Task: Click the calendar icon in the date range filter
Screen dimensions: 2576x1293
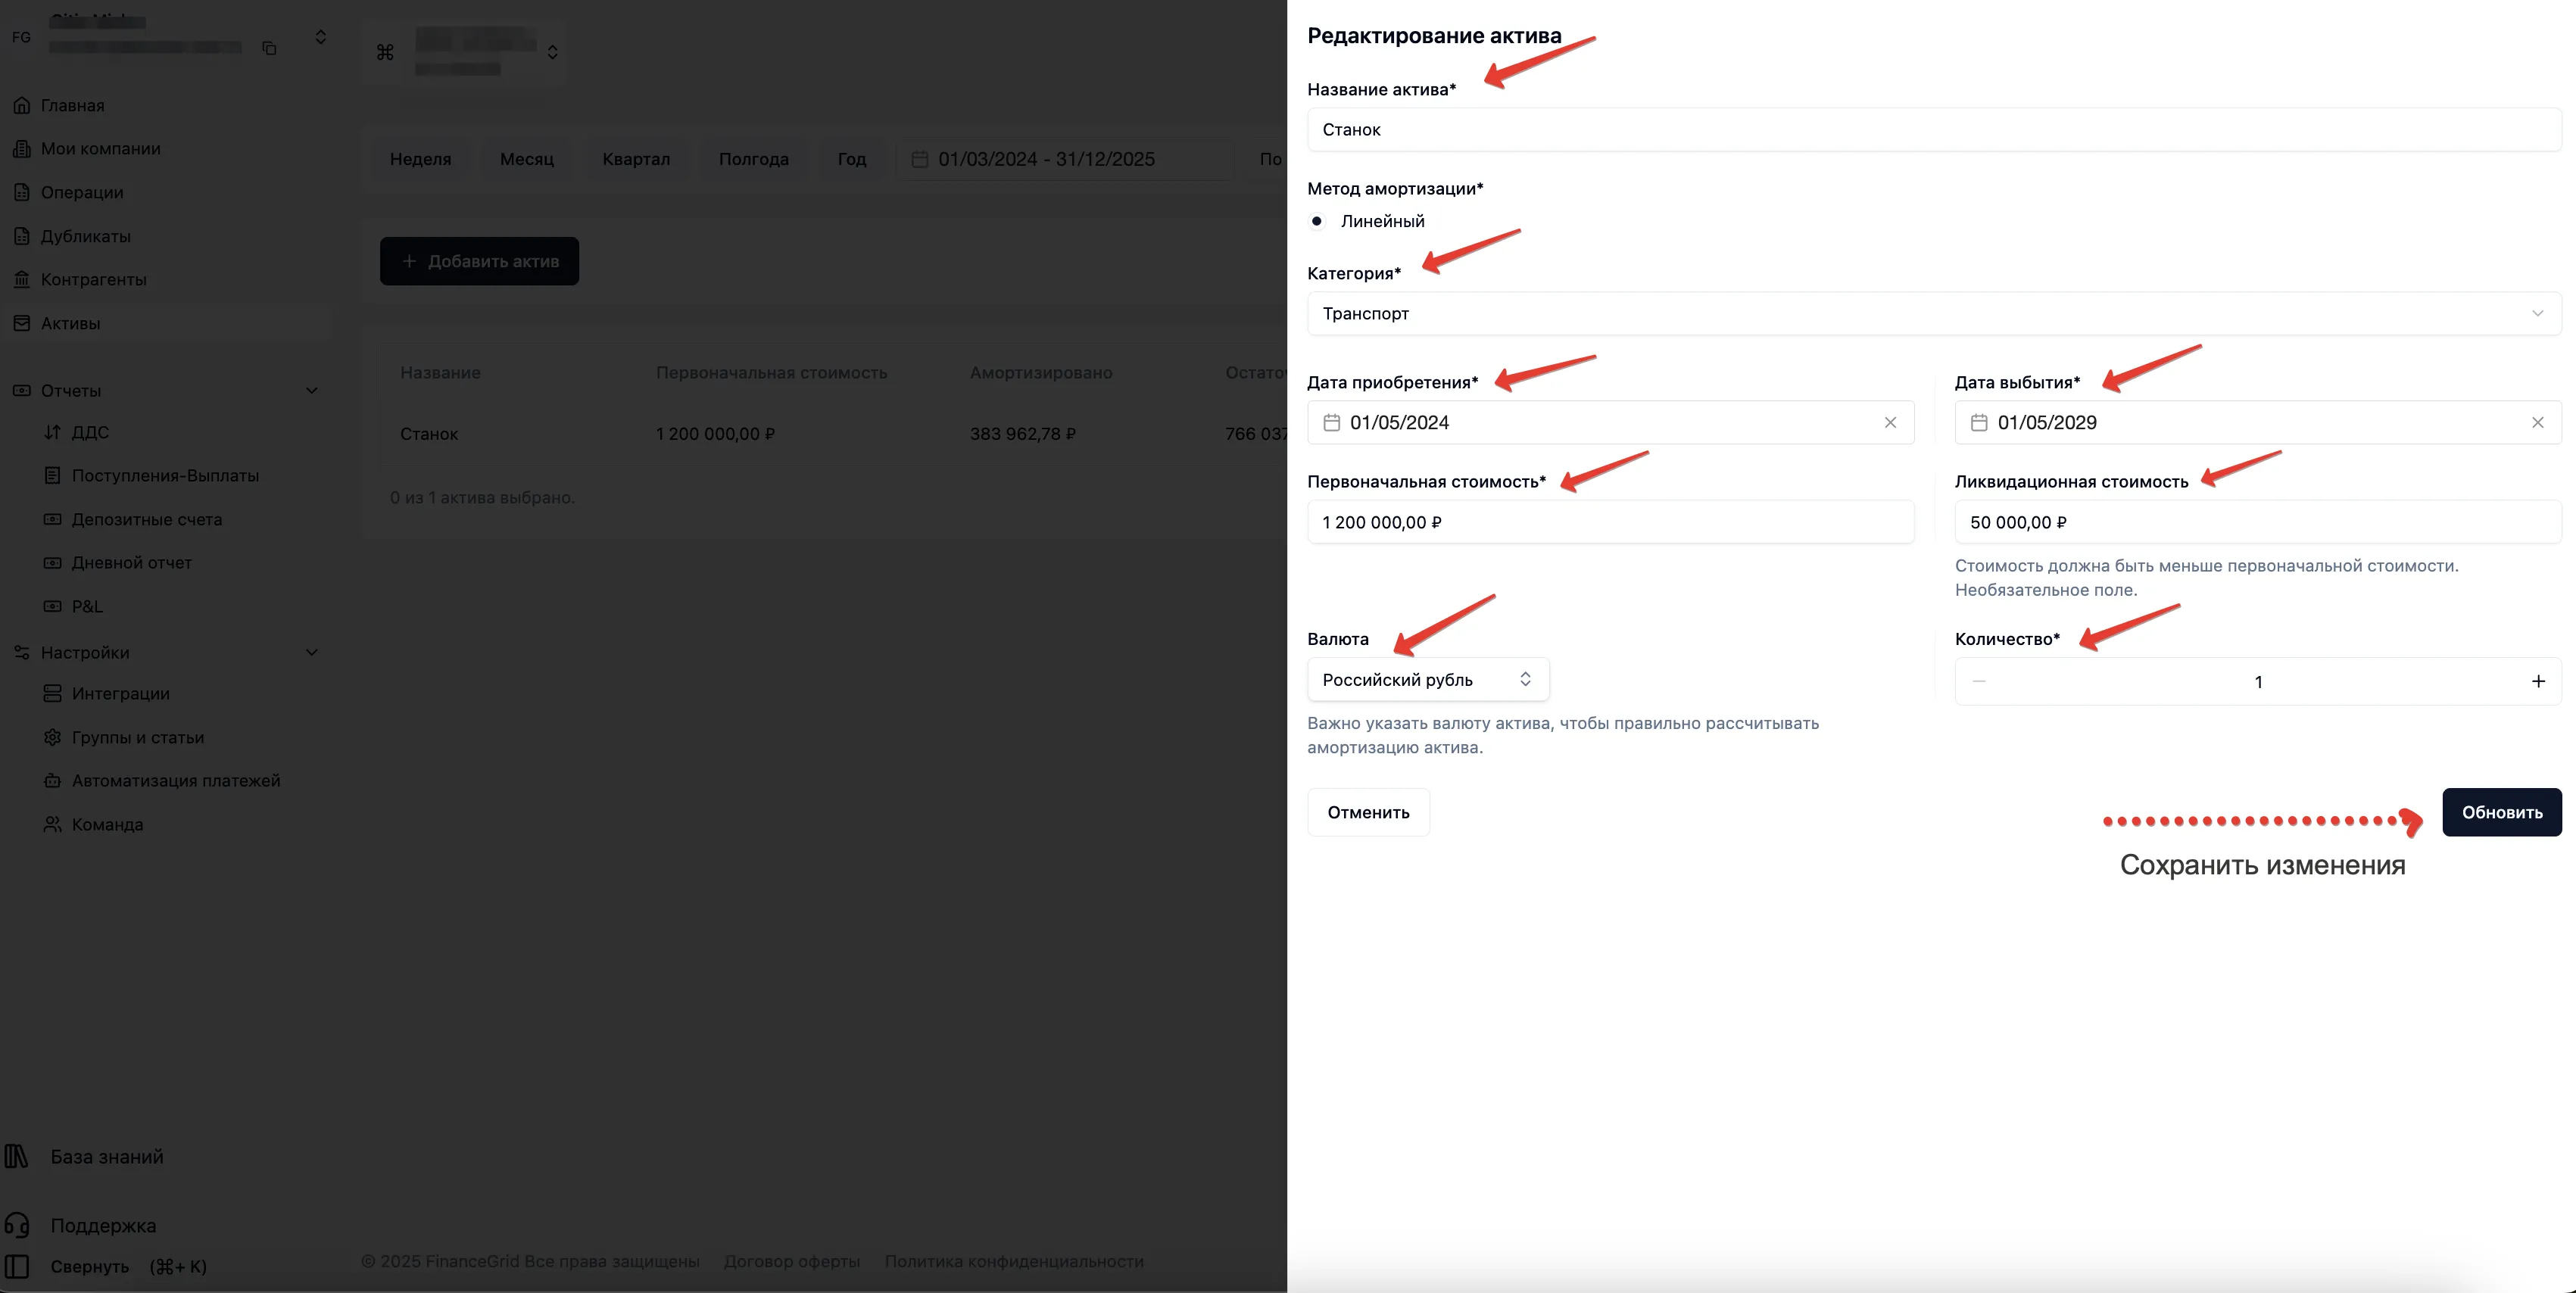Action: [920, 159]
